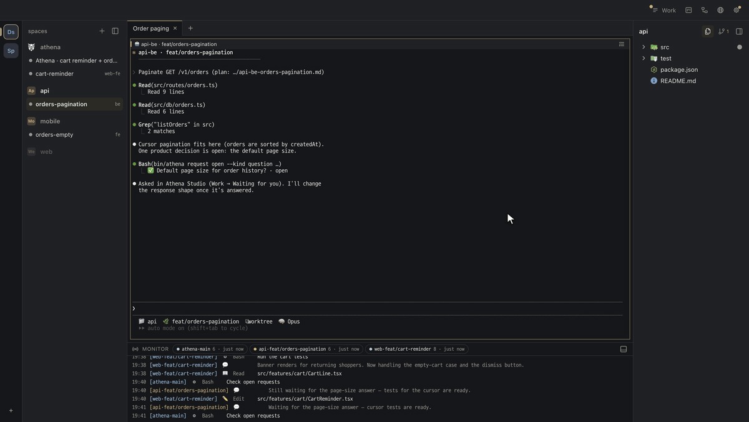Show the files view in the api panel
This screenshot has height=422, width=749.
coord(707,31)
